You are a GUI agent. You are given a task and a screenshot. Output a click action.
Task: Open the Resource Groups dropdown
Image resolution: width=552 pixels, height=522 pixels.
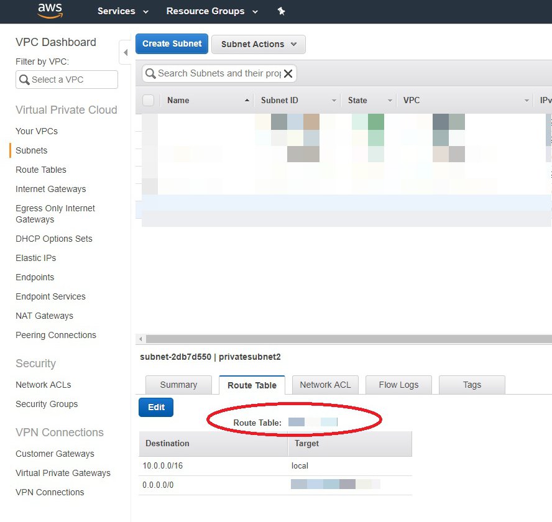pyautogui.click(x=212, y=11)
